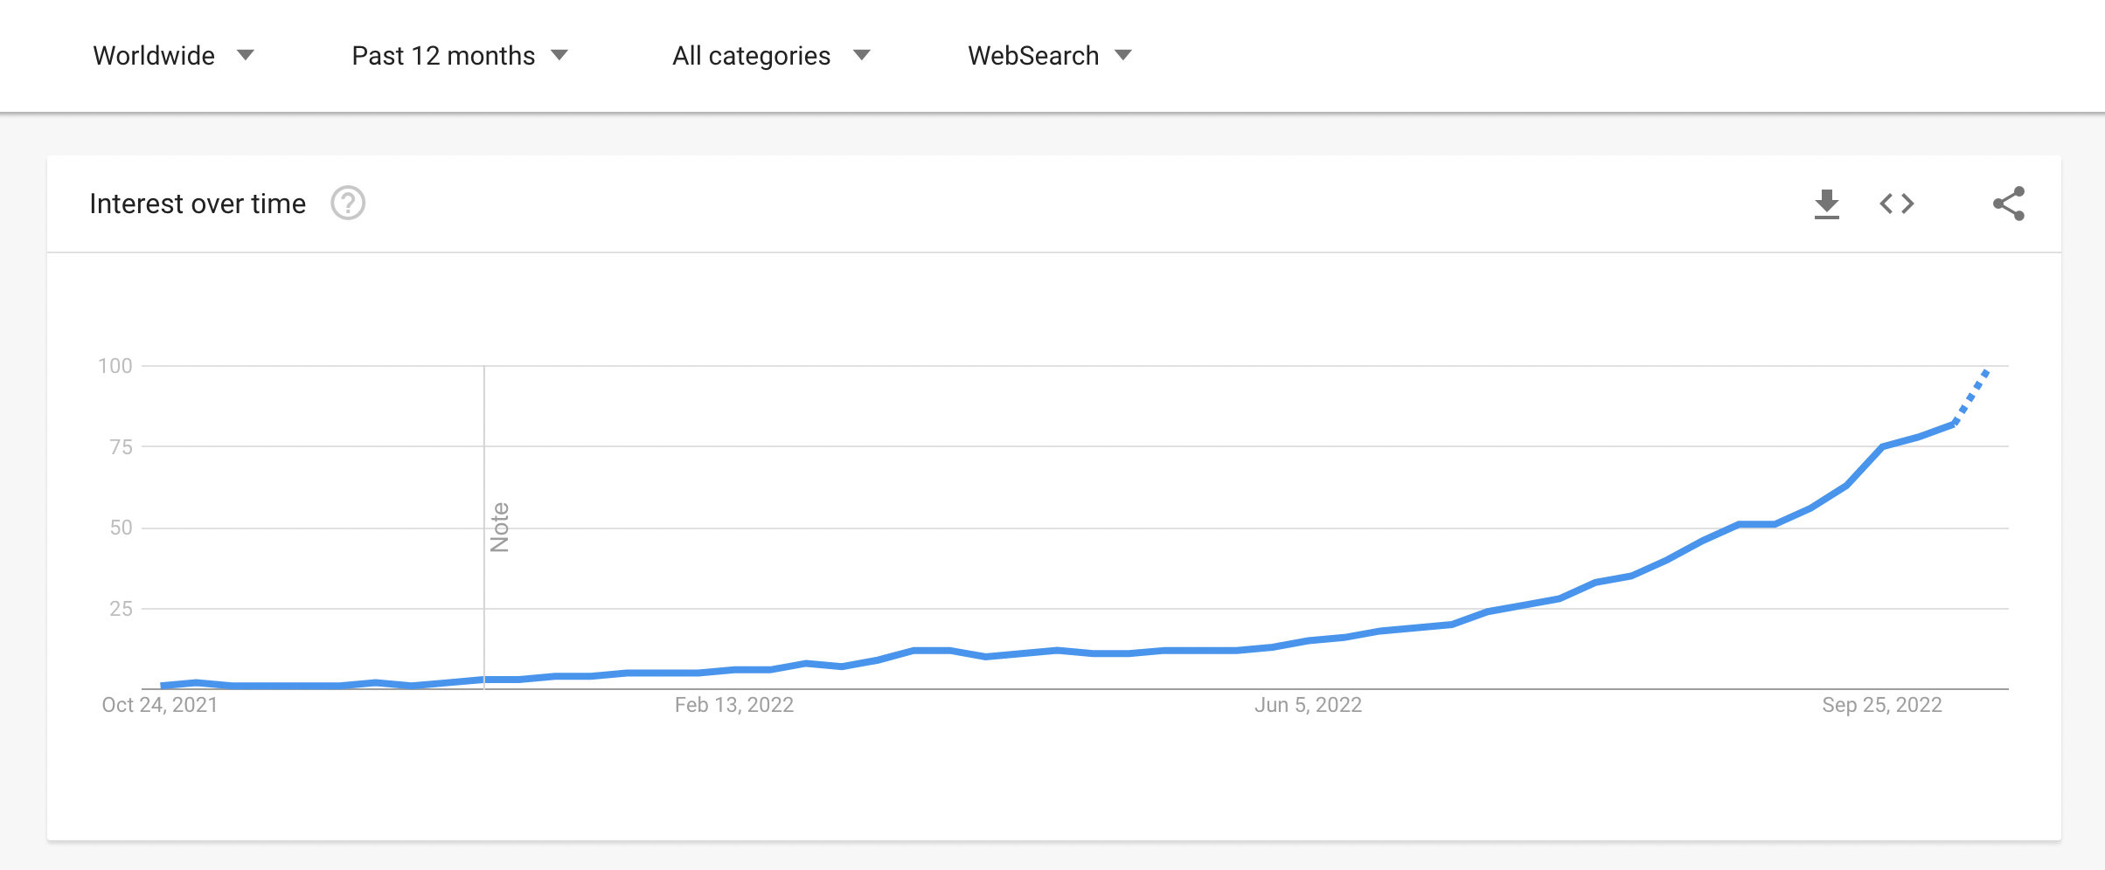This screenshot has width=2105, height=870.
Task: Open the WebSearch type dropdown
Action: 1050,56
